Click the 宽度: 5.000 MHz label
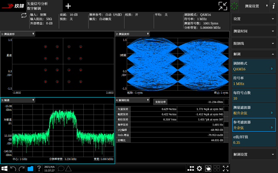 pyautogui.click(x=103, y=159)
